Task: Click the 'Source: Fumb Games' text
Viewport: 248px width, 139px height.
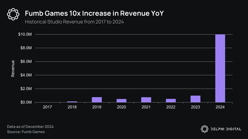Action: click(x=25, y=132)
